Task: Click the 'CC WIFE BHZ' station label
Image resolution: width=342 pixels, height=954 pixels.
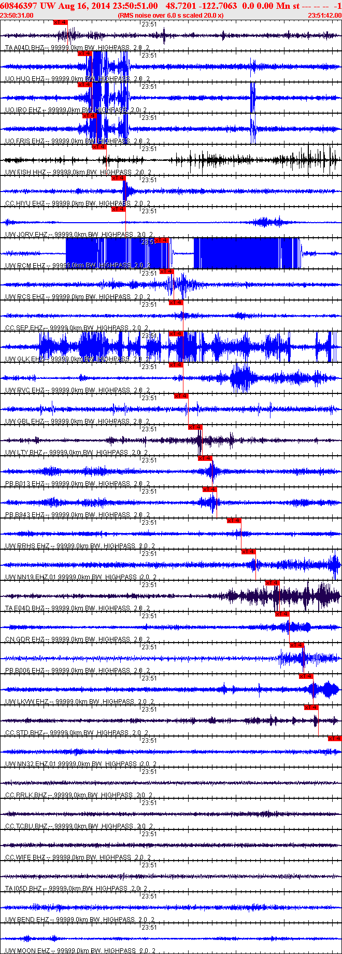Action: click(25, 857)
